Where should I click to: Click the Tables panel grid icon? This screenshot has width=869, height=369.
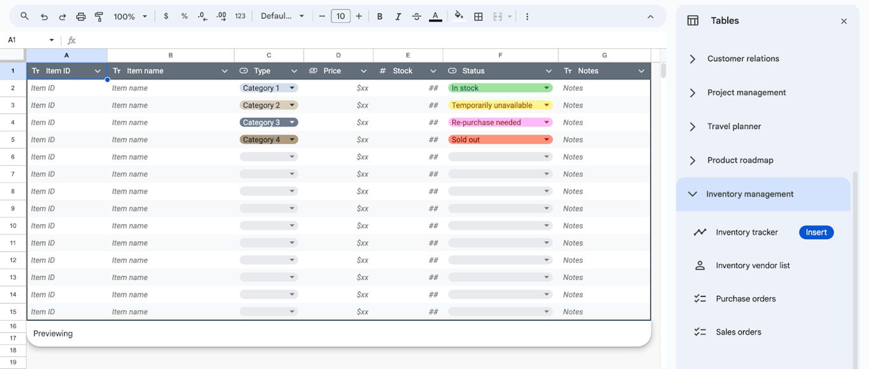click(x=693, y=20)
